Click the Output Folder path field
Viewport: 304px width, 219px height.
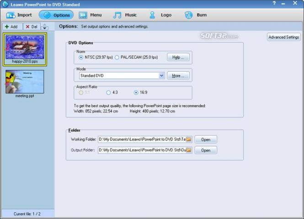[142, 150]
